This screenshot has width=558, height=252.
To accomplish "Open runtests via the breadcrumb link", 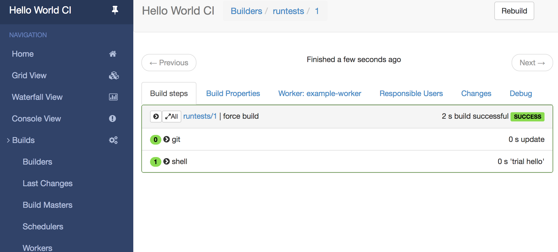I will [288, 11].
